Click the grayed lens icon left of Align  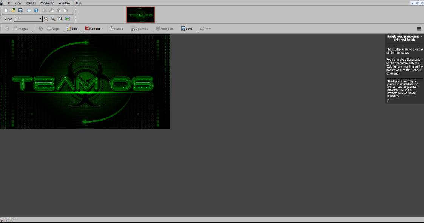(40, 29)
